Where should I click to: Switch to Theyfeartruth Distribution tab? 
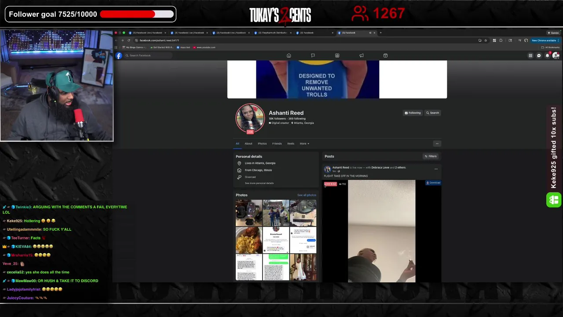tap(273, 33)
